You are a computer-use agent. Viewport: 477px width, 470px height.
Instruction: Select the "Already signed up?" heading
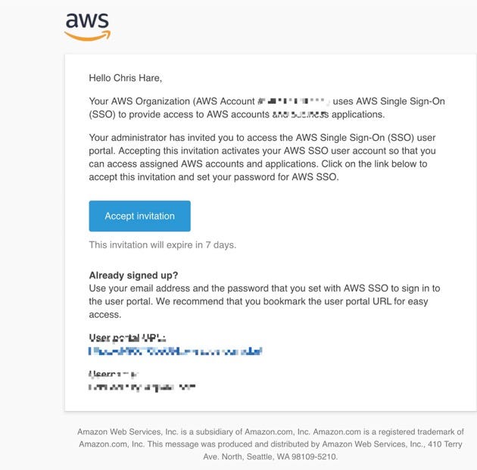point(133,275)
